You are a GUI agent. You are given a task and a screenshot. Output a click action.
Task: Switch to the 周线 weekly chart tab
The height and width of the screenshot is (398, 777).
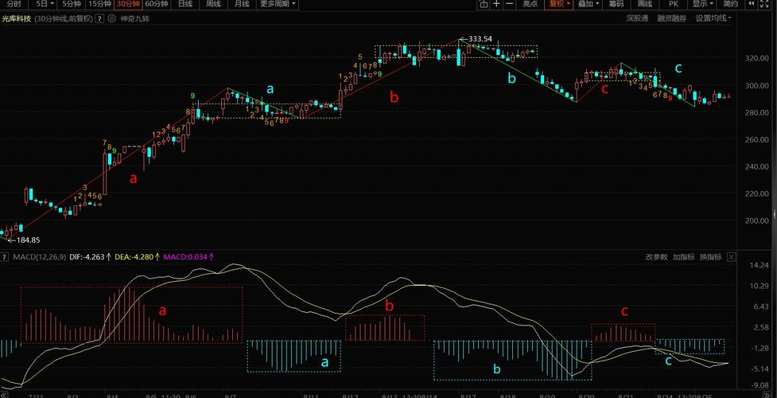click(213, 4)
